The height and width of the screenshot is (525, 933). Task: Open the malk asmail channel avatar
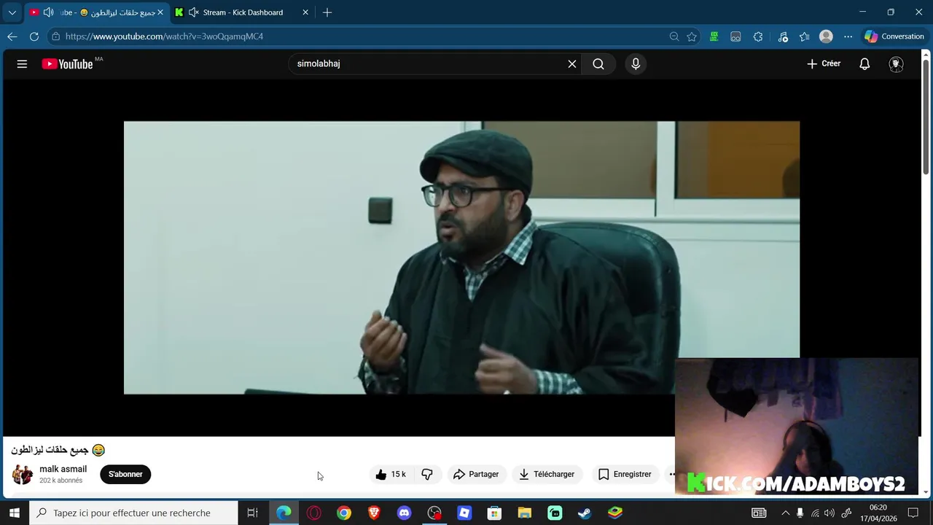(x=23, y=475)
